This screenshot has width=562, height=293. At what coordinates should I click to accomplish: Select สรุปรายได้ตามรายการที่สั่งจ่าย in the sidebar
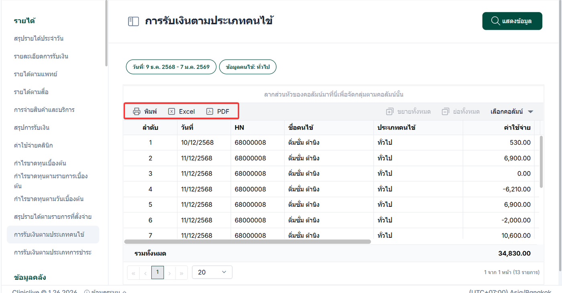coord(53,216)
